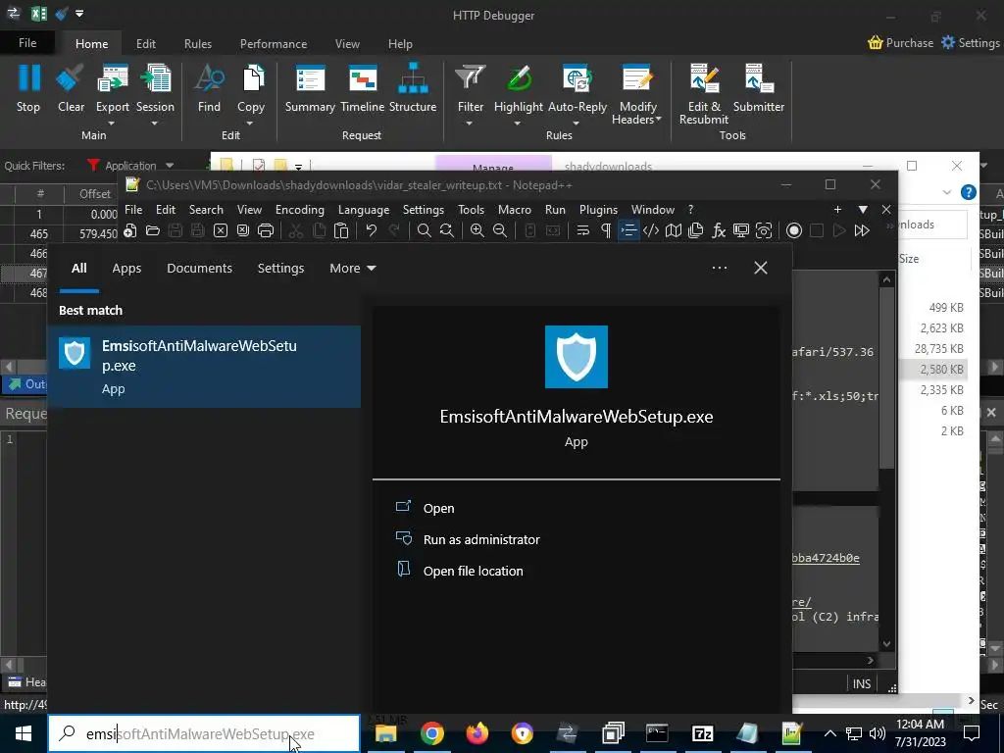1004x753 pixels.
Task: Click the Edit & Resubmit tool icon
Action: tap(704, 78)
